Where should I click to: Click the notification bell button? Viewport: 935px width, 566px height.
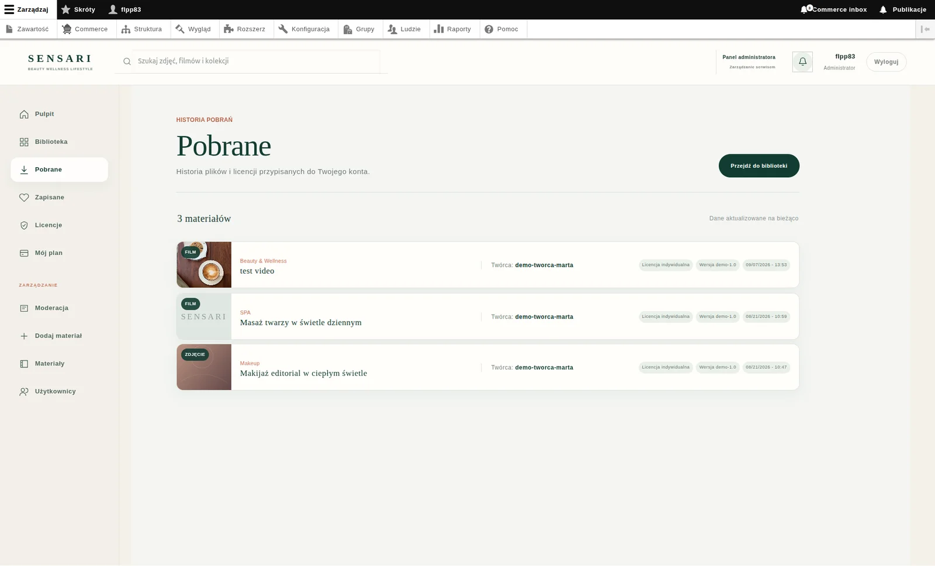click(802, 61)
